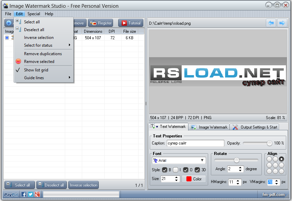Image resolution: width=292 pixels, height=201 pixels.
Task: Click the Output Settings tools icon
Action: click(x=235, y=127)
